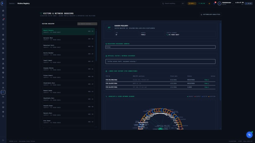Select Shashikala Devi in the victims list
This screenshot has width=255, height=143.
68,99
